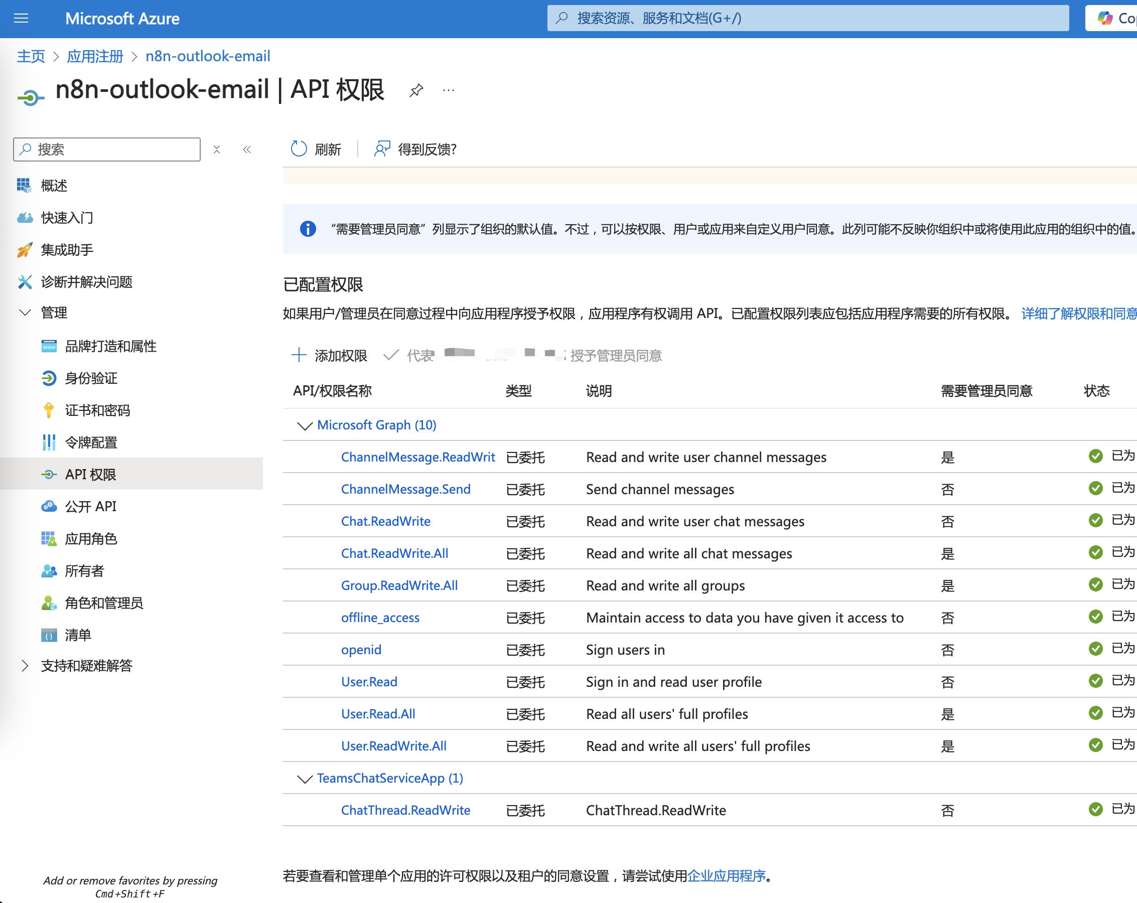Open the 企业应用程序 link
This screenshot has width=1137, height=903.
pos(726,876)
